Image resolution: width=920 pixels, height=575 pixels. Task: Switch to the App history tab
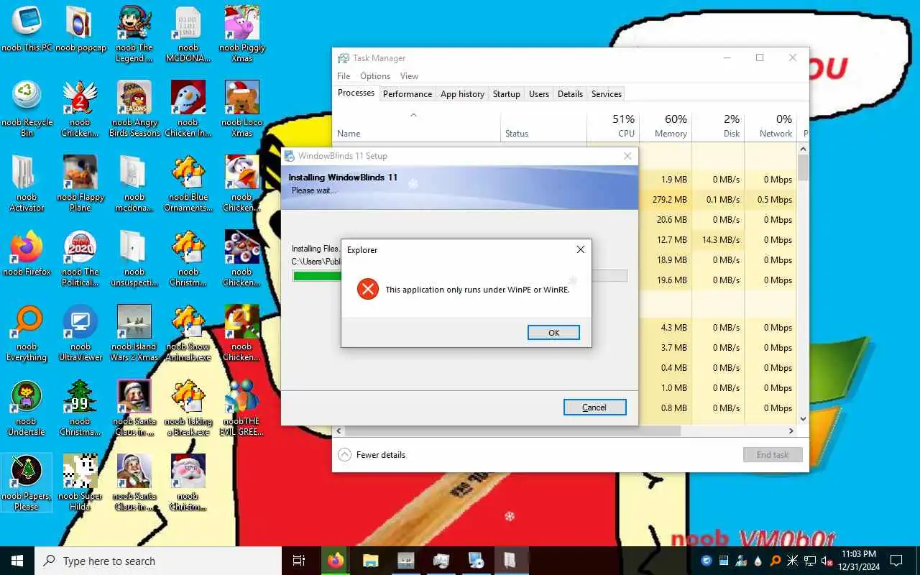pos(462,94)
